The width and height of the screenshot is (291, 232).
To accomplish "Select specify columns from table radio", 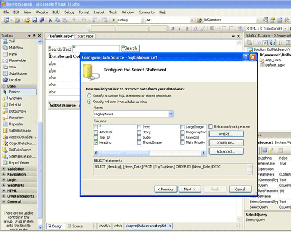I will [89, 101].
